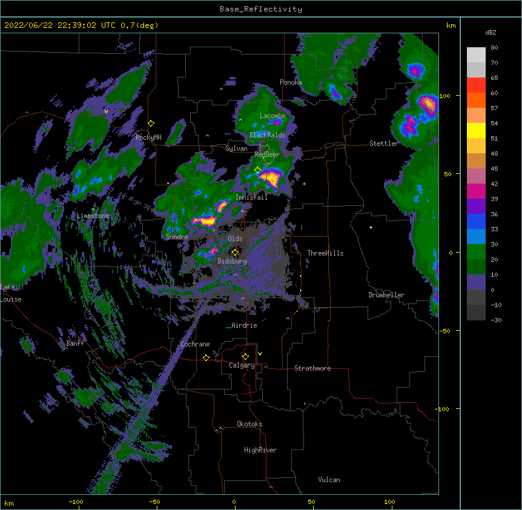
Task: Click the Didsbury town label
Action: tap(232, 261)
